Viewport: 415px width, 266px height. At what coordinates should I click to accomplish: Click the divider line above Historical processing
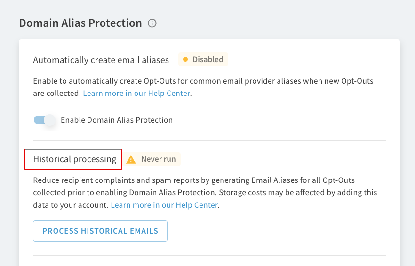tap(209, 140)
